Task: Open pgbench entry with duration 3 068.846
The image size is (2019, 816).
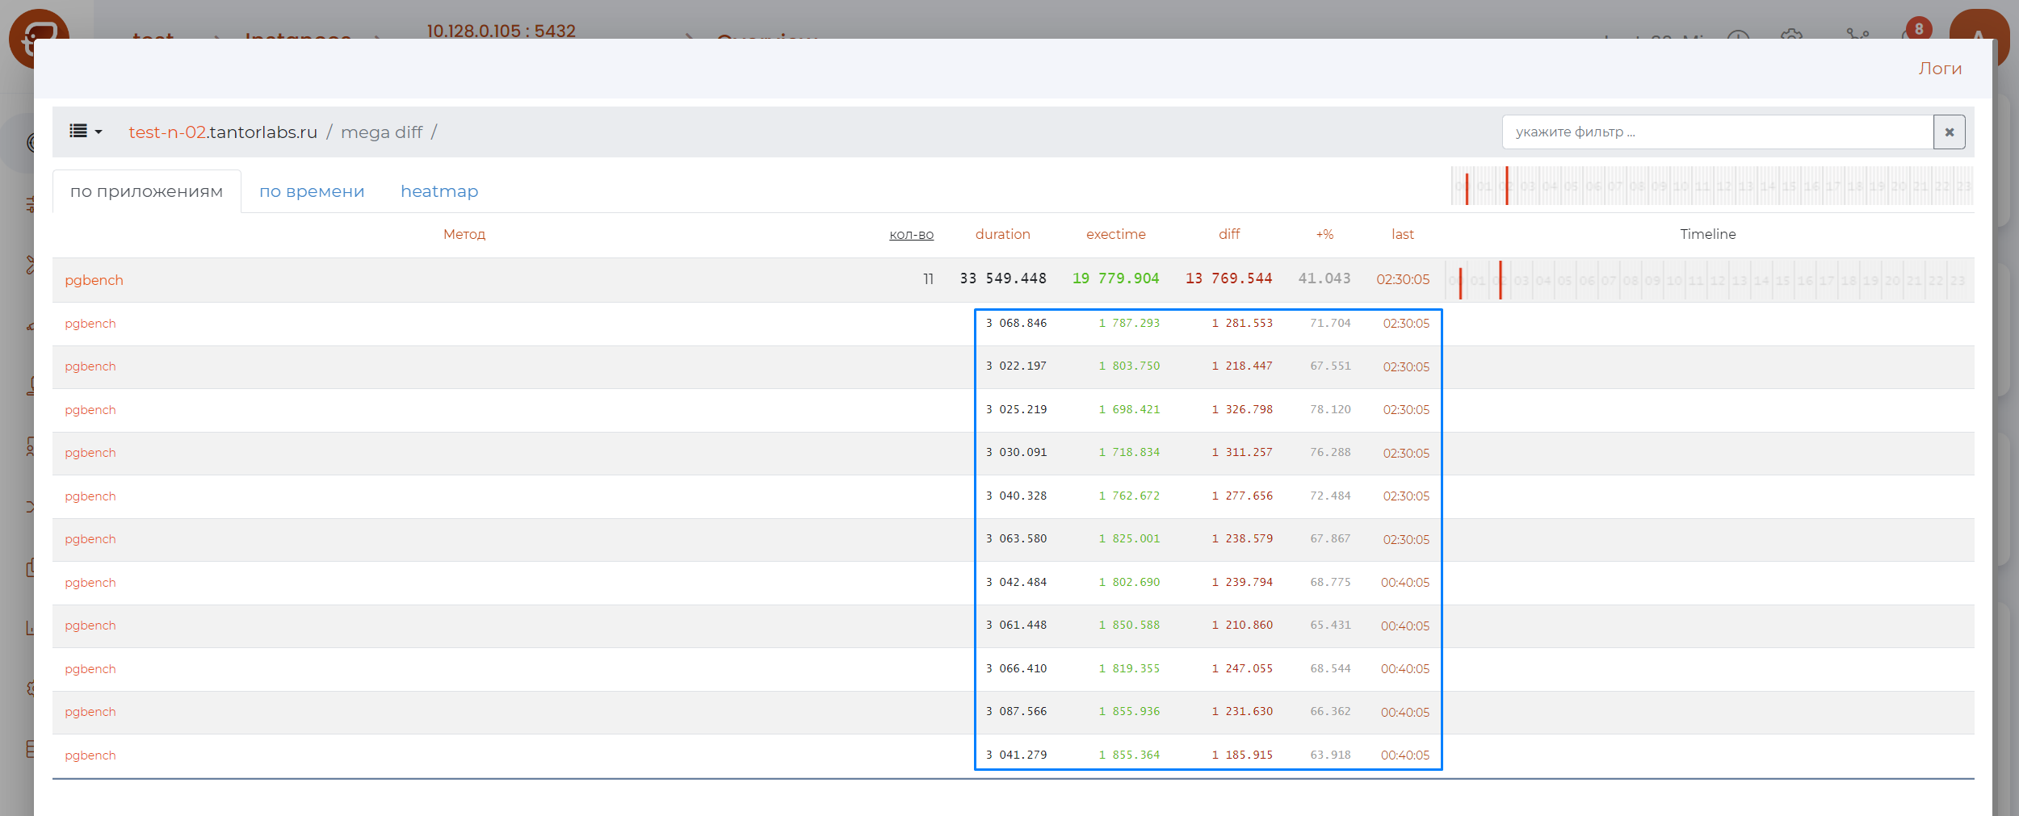Action: 90,324
